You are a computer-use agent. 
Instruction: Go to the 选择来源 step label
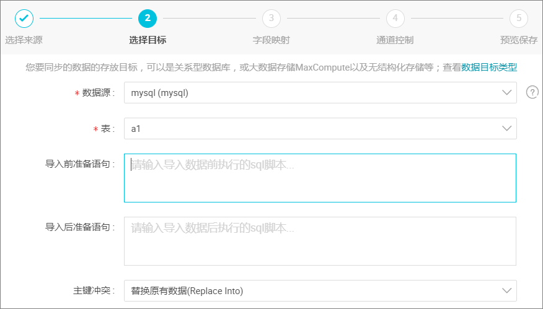click(24, 40)
